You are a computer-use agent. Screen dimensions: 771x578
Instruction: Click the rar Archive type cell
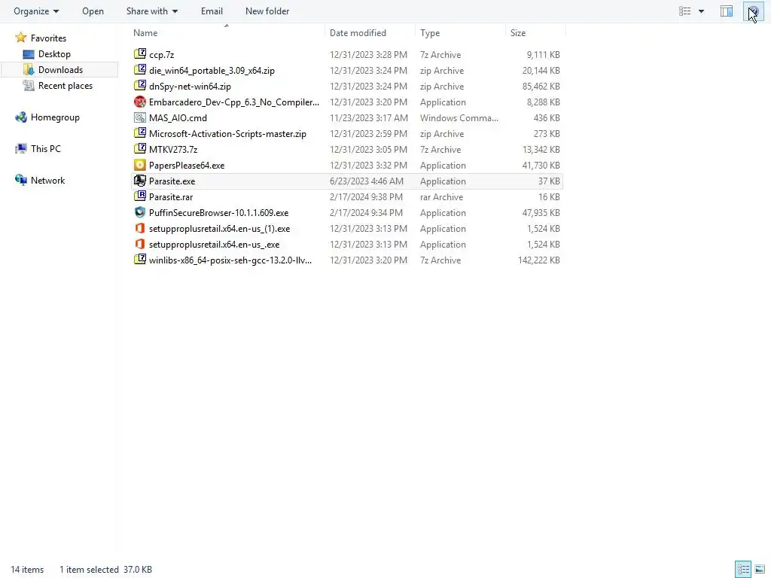pos(441,197)
